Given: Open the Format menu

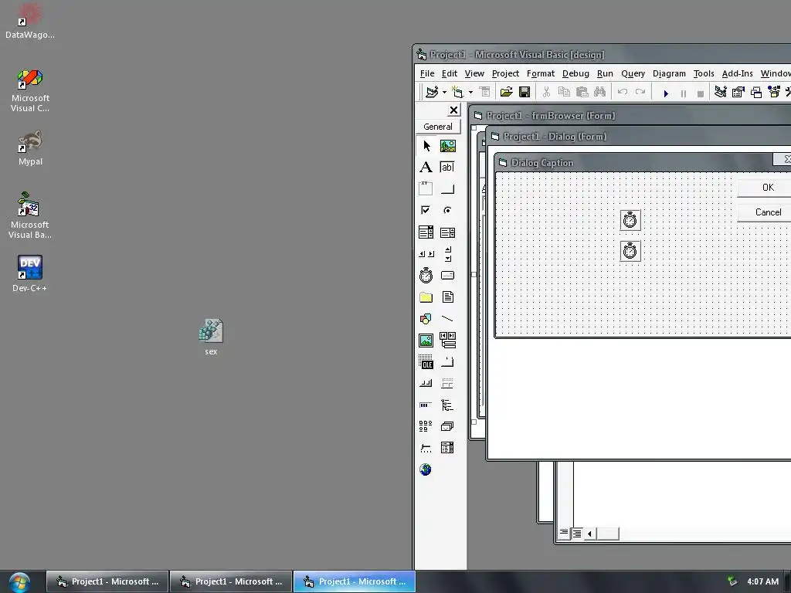Looking at the screenshot, I should [541, 73].
